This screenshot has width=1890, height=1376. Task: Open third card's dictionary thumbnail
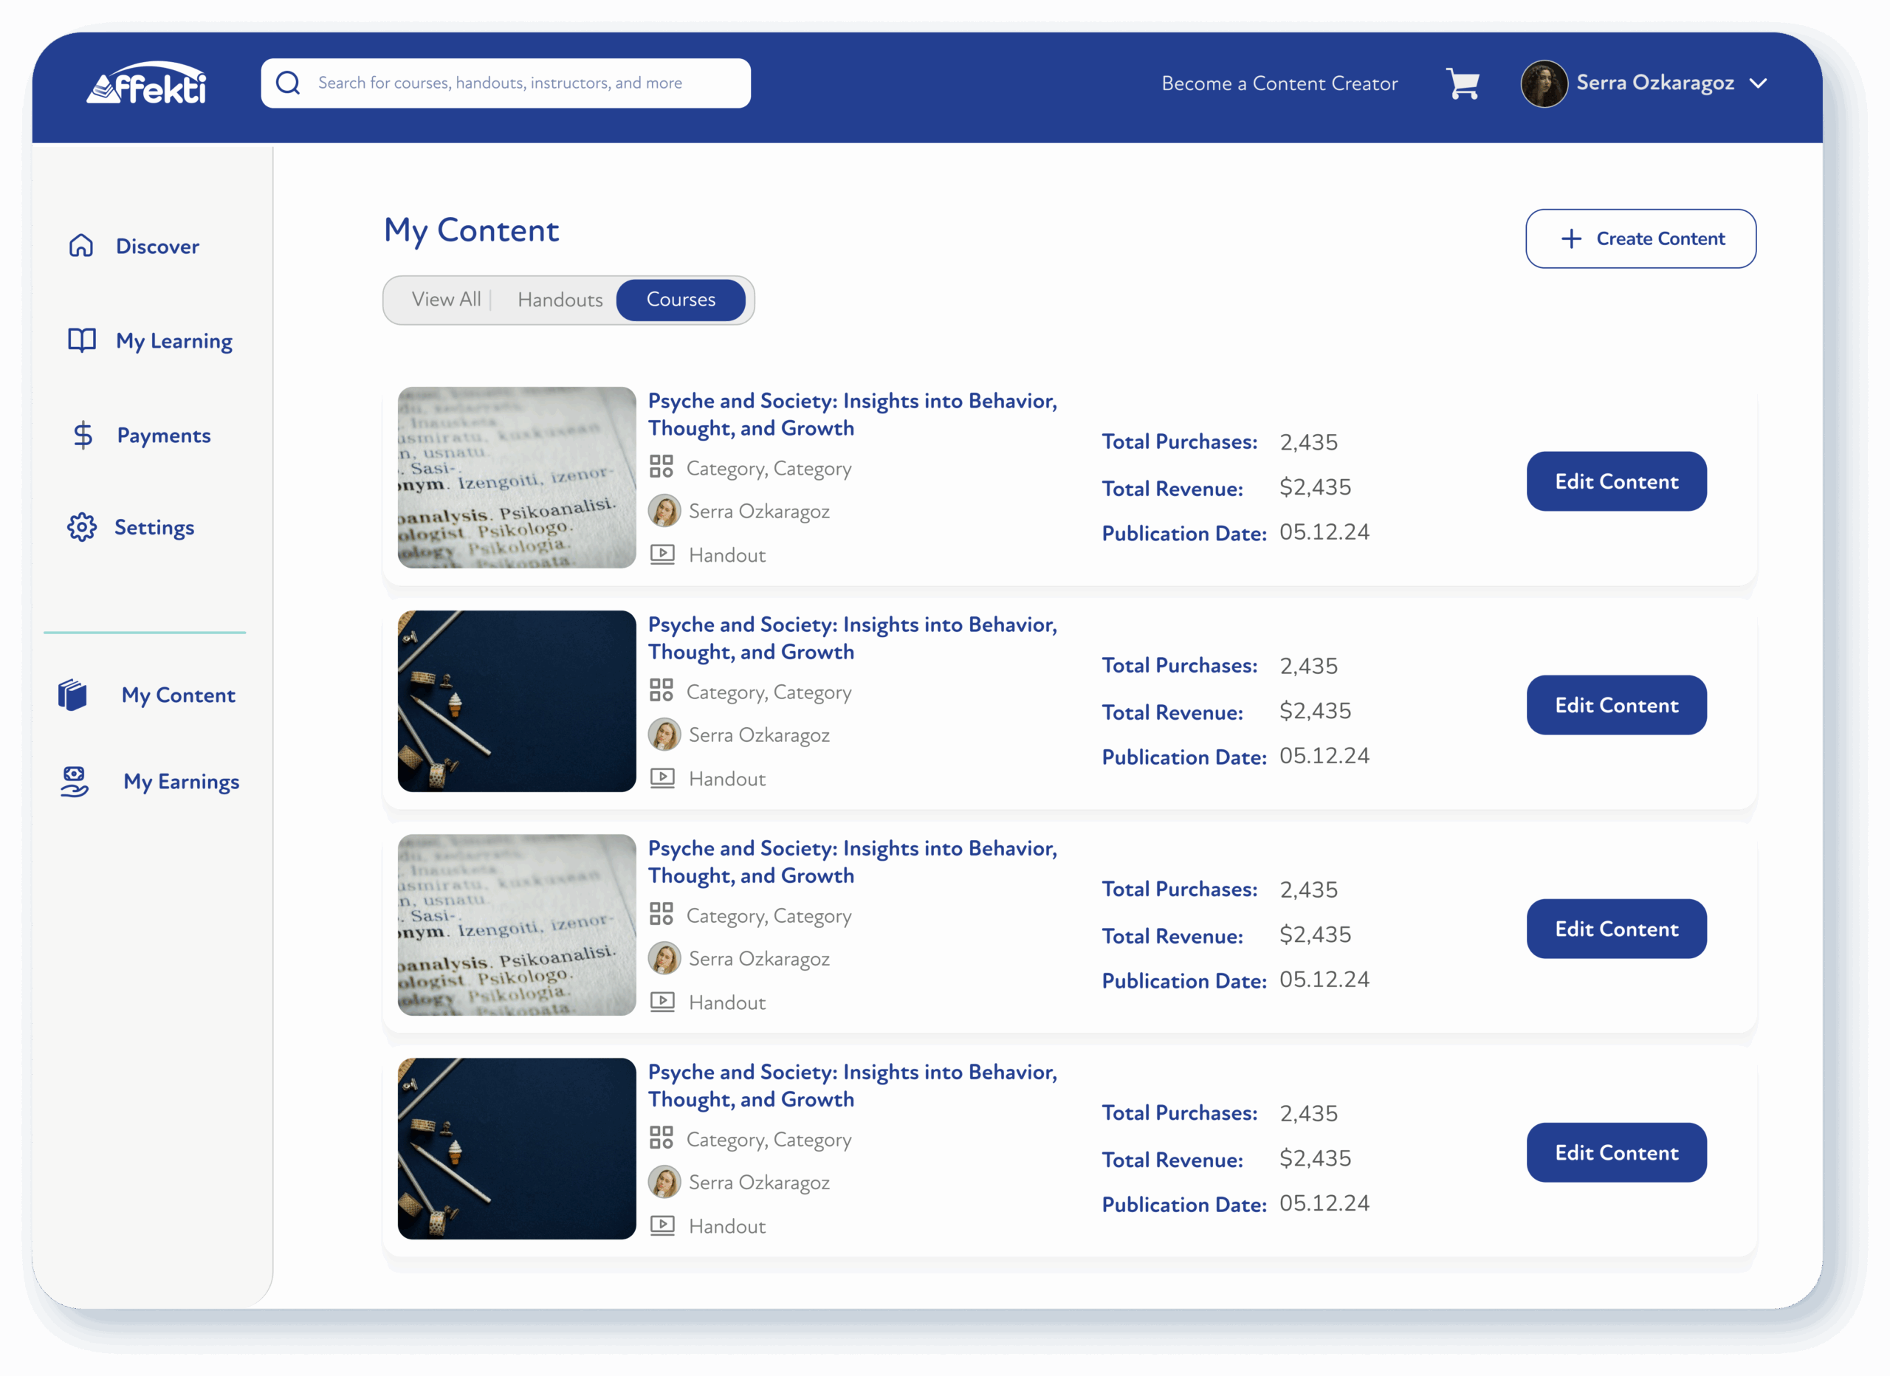[517, 925]
